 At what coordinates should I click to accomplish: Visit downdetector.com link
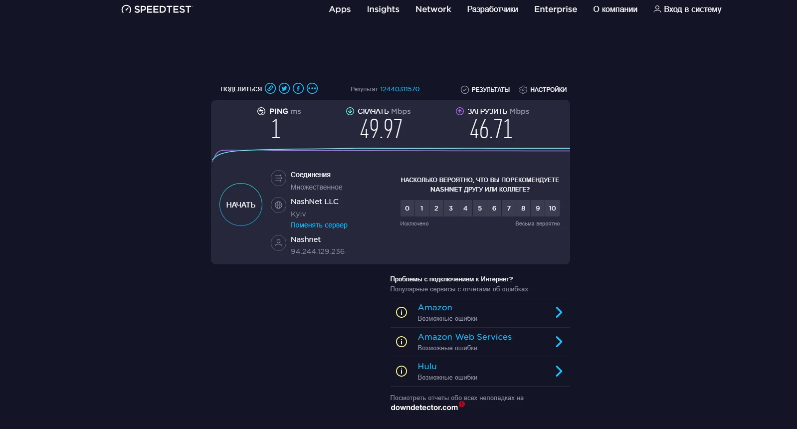point(424,408)
